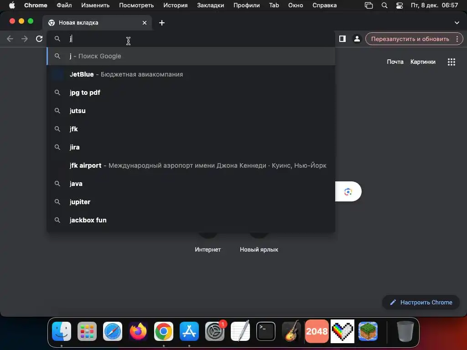Select the 'j - Поиск Google' suggestion
The image size is (467, 350).
191,56
